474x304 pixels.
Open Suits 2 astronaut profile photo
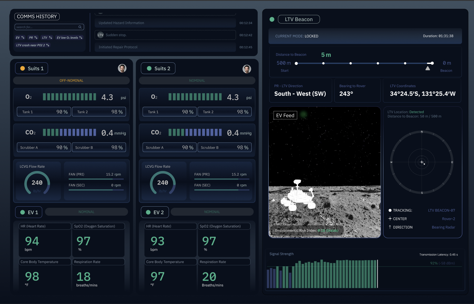tap(247, 69)
